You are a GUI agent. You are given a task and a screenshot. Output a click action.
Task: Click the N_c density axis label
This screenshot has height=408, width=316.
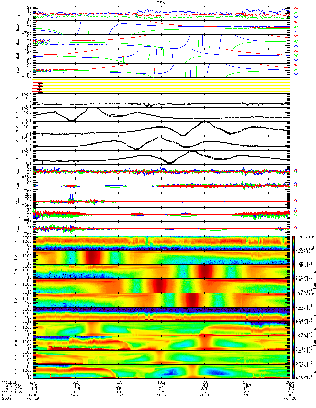[17, 114]
